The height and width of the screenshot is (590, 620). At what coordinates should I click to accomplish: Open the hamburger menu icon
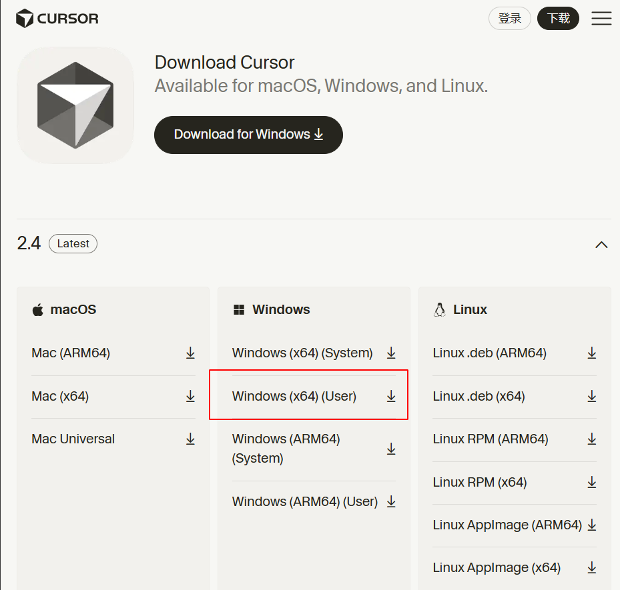coord(601,18)
